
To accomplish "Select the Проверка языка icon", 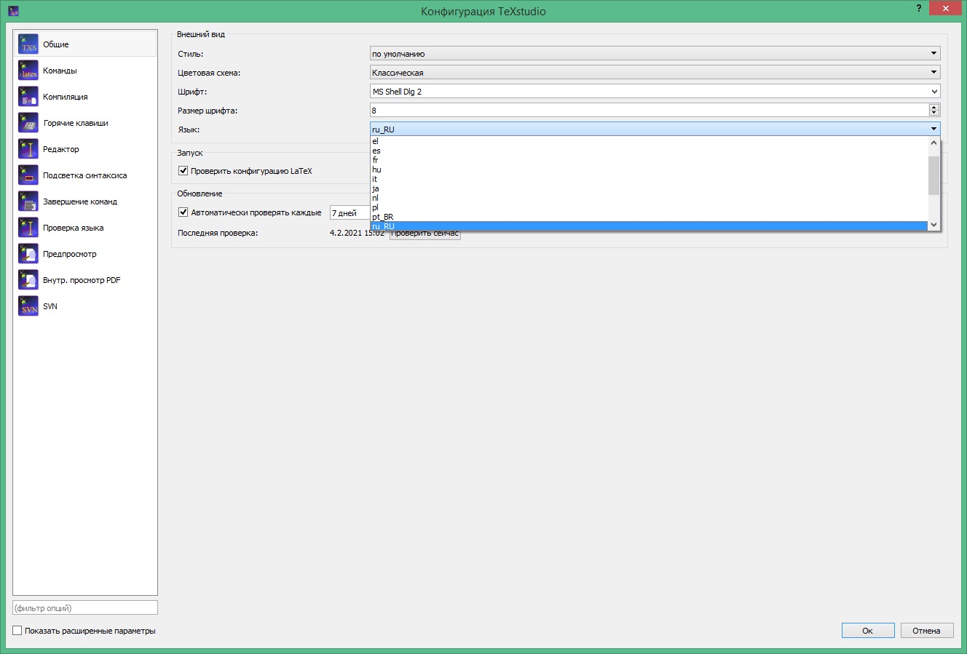I will 28,228.
